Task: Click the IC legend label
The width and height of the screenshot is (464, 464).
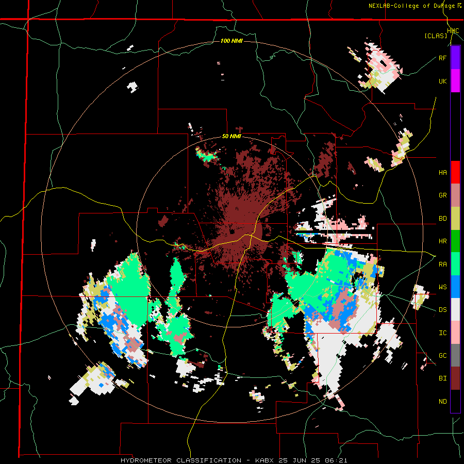Action: pos(442,333)
